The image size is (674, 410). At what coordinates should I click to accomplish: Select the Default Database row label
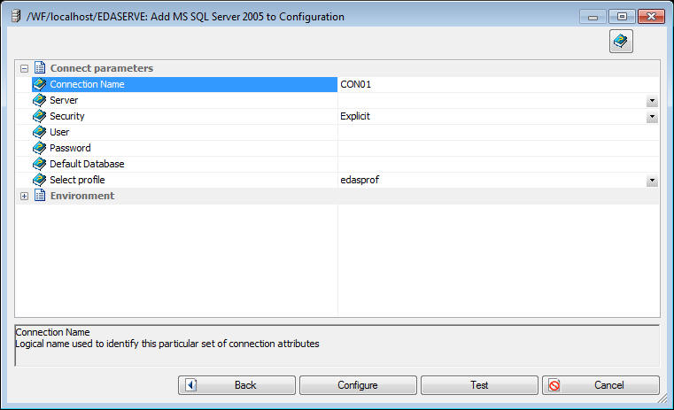[87, 164]
